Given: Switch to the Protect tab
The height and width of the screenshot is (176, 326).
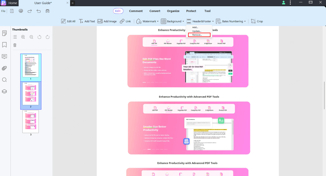Looking at the screenshot, I should (x=191, y=11).
